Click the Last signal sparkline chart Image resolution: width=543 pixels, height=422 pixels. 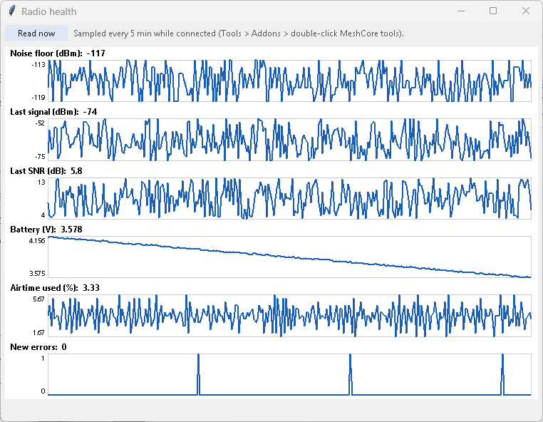[289, 139]
